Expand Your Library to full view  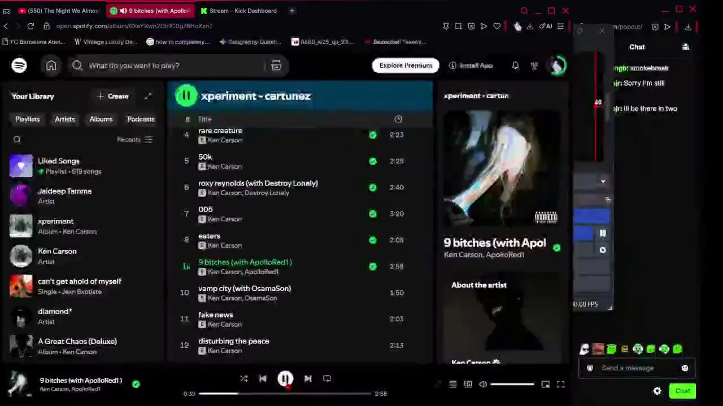point(148,96)
